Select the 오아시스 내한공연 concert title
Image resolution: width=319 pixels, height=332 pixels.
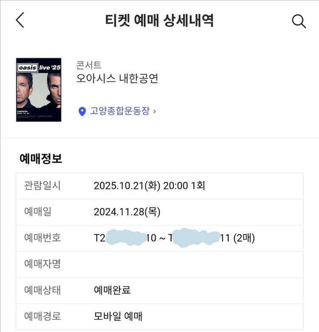coord(117,79)
